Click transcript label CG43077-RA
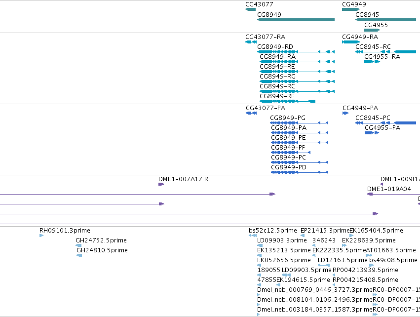 point(265,37)
